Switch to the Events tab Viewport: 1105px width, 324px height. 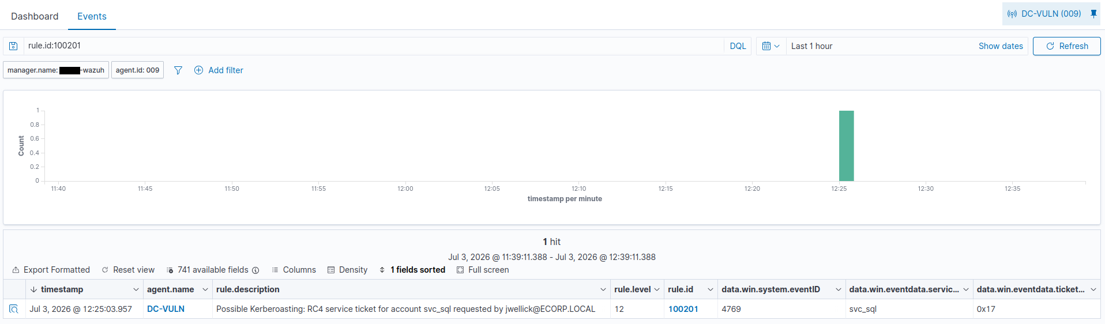pyautogui.click(x=92, y=16)
